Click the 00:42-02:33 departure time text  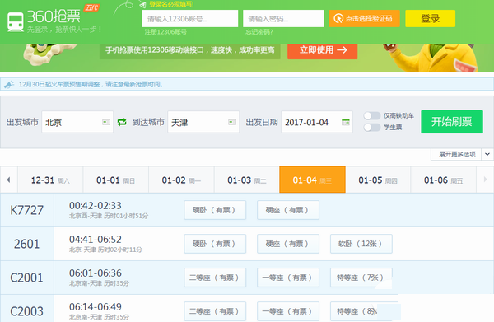point(96,205)
